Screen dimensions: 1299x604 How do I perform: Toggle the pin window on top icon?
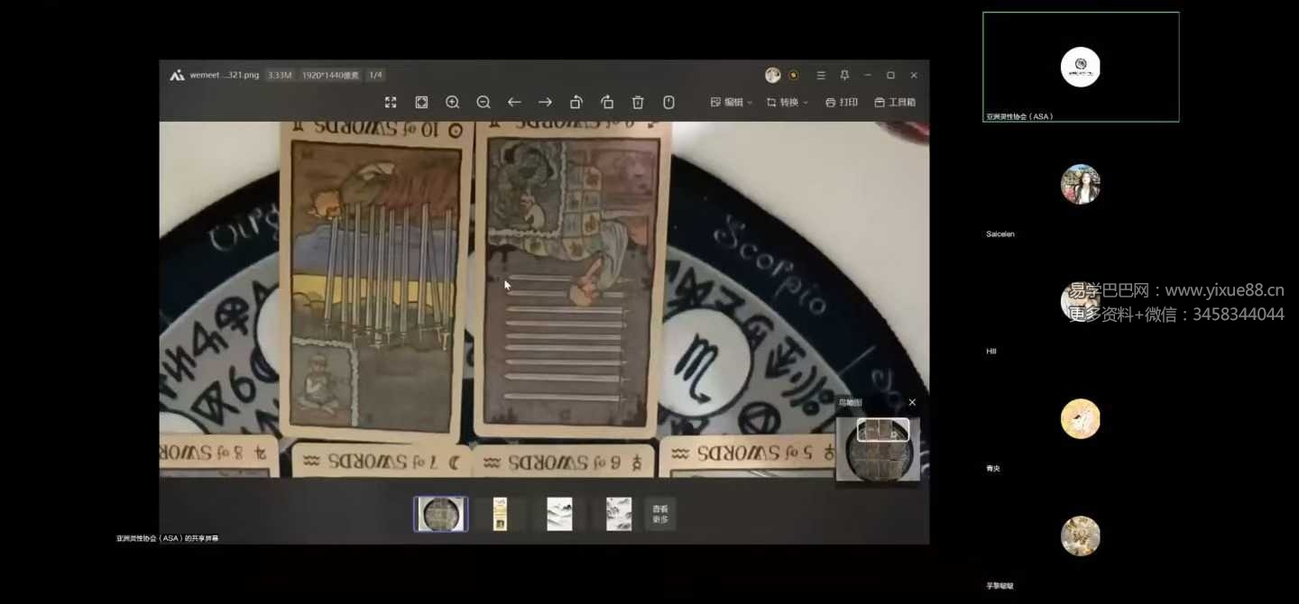click(844, 76)
